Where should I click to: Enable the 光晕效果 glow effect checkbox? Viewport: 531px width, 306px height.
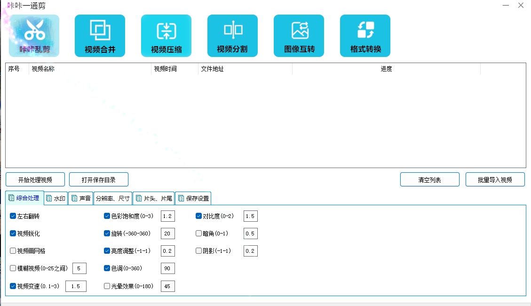[x=107, y=286]
